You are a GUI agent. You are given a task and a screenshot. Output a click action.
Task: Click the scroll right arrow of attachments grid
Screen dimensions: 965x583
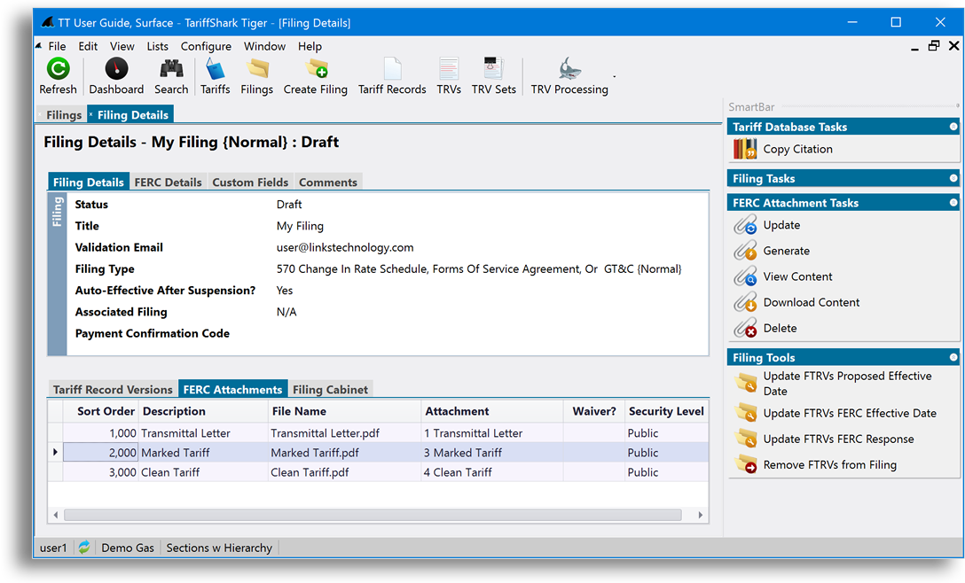(x=701, y=515)
